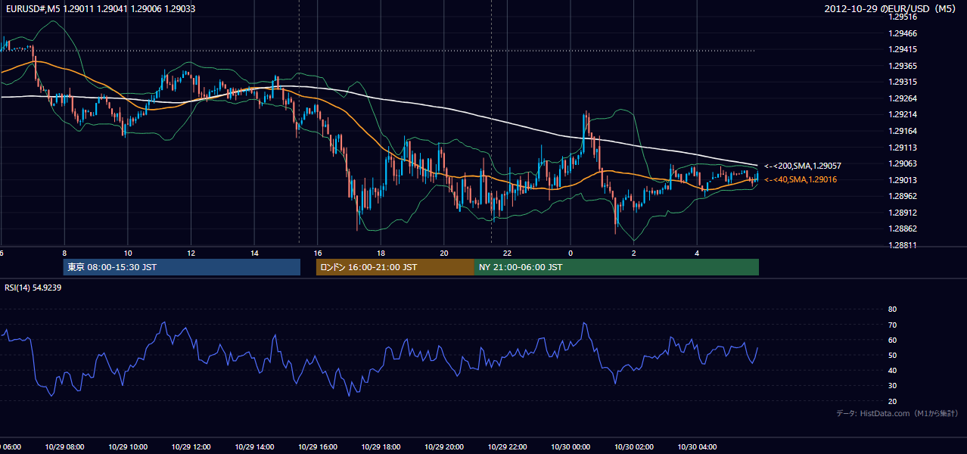Click the 10/29 20:00 time label

[x=444, y=447]
